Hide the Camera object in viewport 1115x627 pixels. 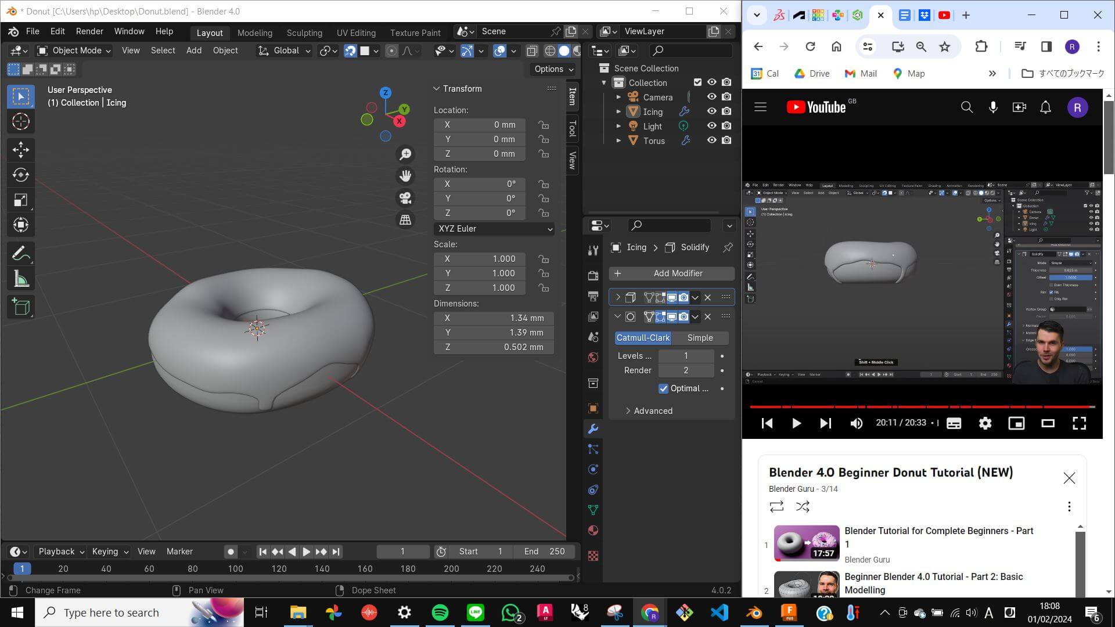point(711,97)
